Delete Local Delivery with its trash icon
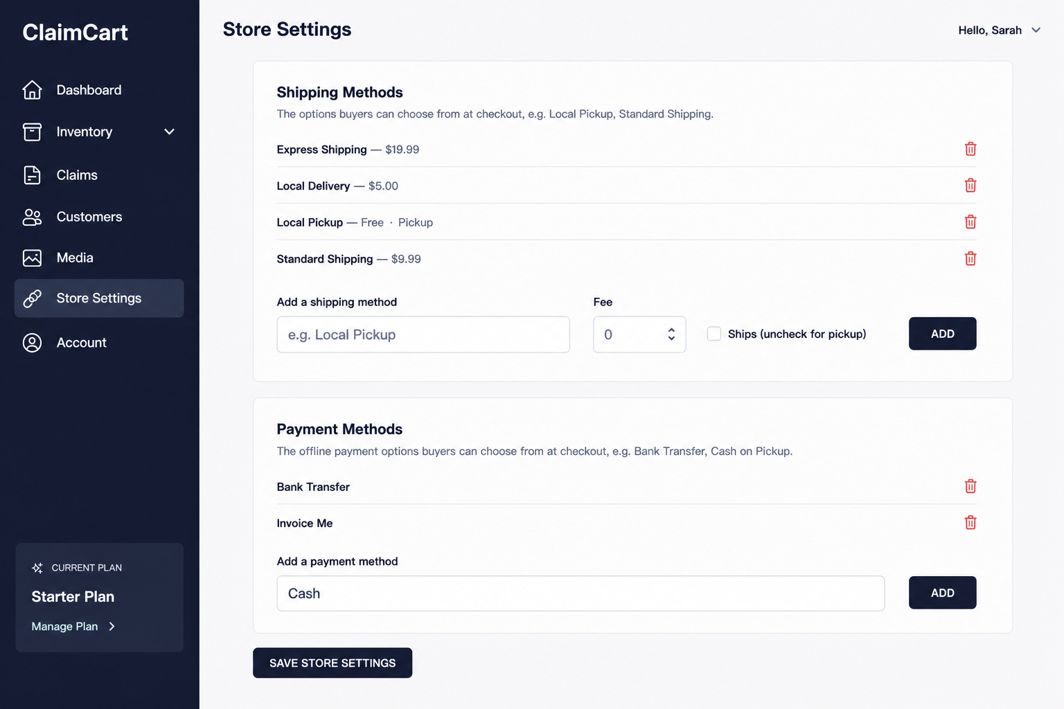 (x=970, y=186)
